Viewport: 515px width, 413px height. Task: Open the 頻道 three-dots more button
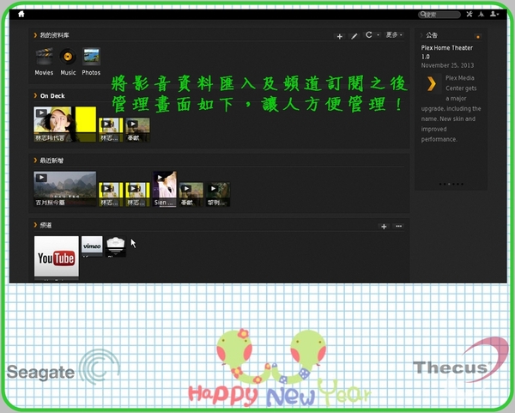[x=399, y=227]
